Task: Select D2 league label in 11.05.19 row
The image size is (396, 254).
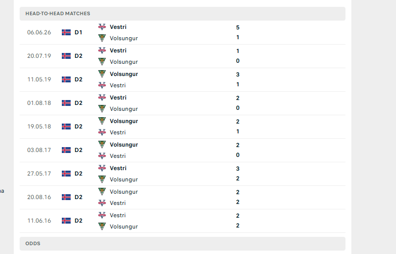Action: point(79,79)
